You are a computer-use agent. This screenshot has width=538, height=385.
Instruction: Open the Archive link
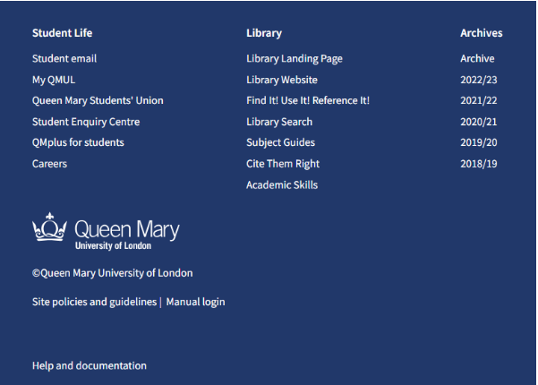point(477,59)
